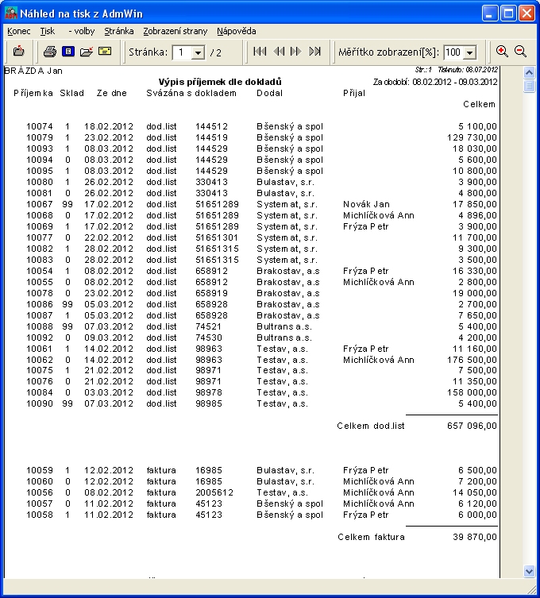The width and height of the screenshot is (540, 598).
Task: Go to the next page
Action: pos(296,52)
